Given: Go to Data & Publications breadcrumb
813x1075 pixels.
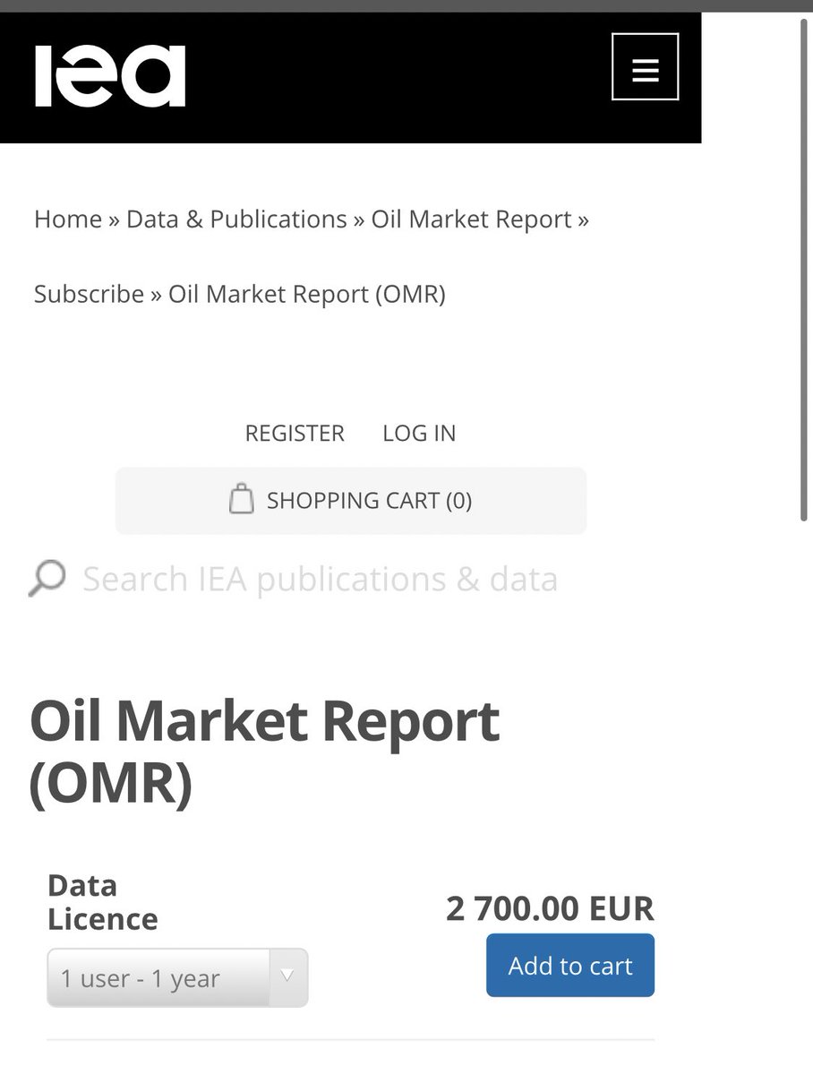Looking at the screenshot, I should [236, 219].
